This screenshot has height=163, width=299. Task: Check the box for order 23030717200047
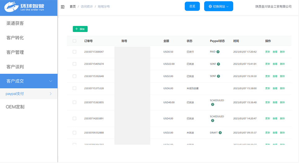click(74, 52)
